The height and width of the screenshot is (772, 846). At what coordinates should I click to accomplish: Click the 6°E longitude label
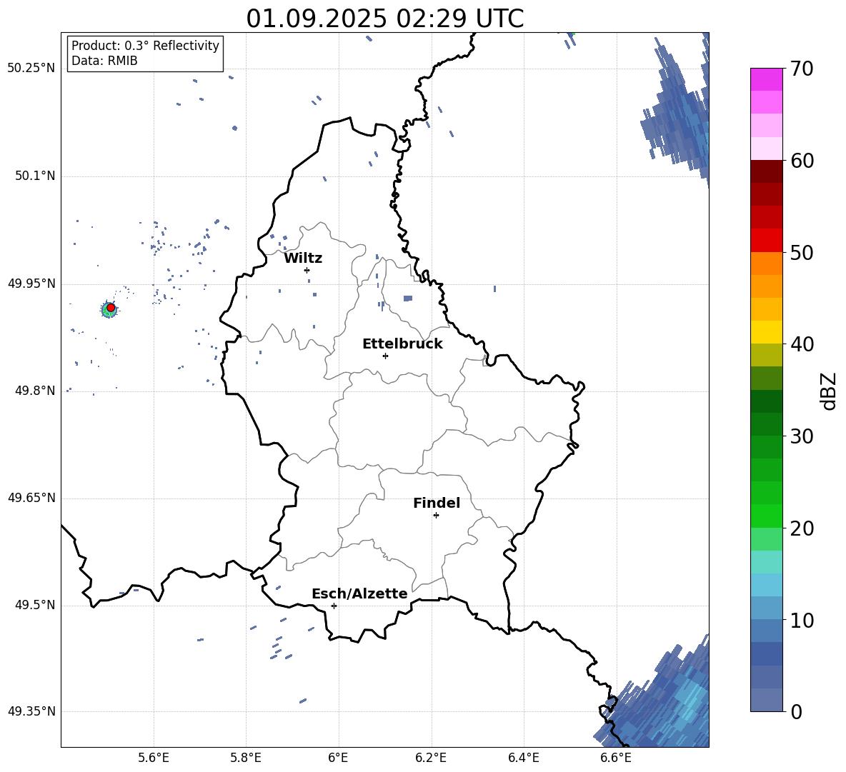click(x=338, y=758)
